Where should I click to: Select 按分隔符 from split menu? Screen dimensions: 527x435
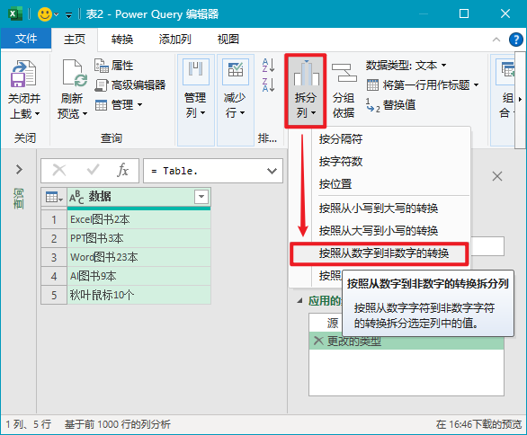tap(341, 138)
